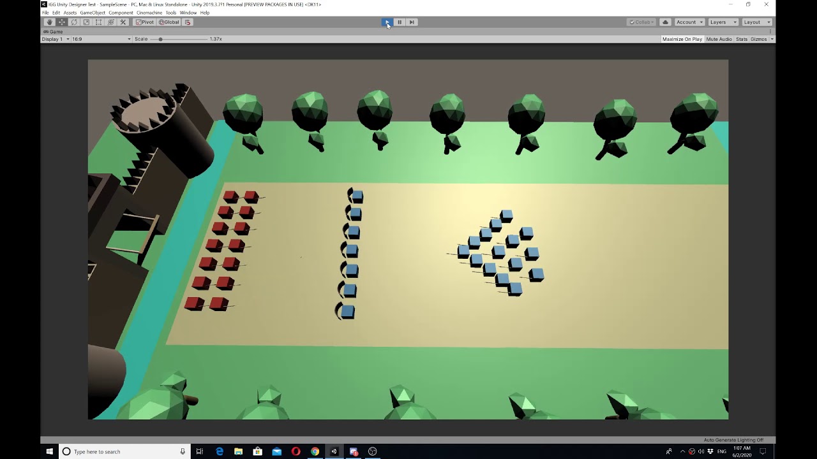Click the Play button
This screenshot has width=817, height=459.
[387, 22]
